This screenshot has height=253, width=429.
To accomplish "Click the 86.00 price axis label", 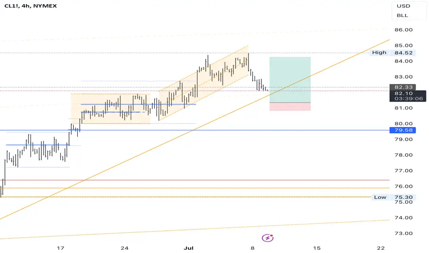I will click(403, 30).
